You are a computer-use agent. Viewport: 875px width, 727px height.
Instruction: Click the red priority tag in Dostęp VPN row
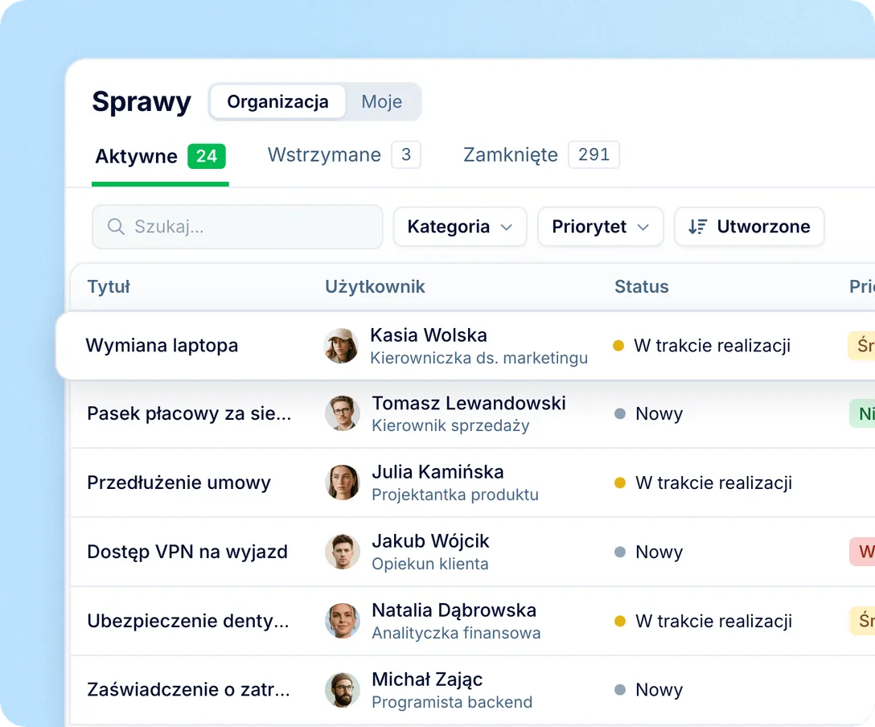(x=862, y=552)
